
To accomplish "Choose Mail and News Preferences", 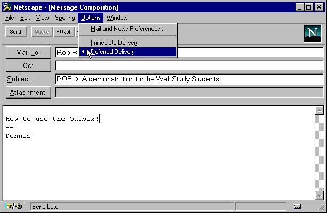I will (127, 29).
